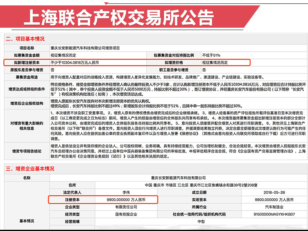Select the paragraph starting 增资人是依法设立并有效存续的企业法人
The width and height of the screenshot is (308, 231).
[178, 151]
